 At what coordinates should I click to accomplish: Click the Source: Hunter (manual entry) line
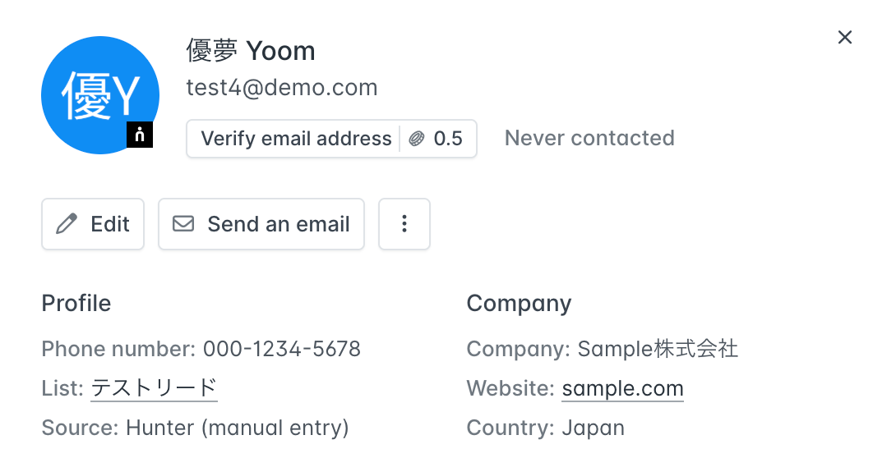coord(196,428)
